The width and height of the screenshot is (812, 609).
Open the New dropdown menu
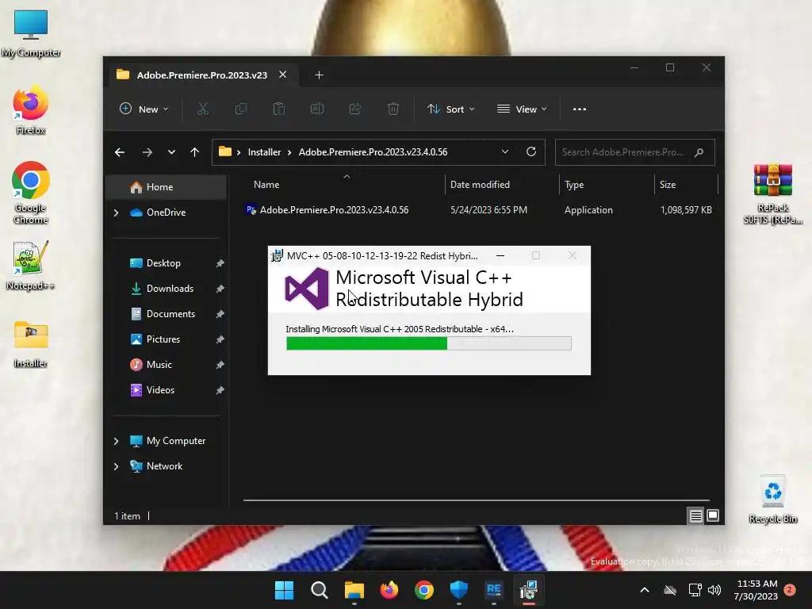click(144, 109)
